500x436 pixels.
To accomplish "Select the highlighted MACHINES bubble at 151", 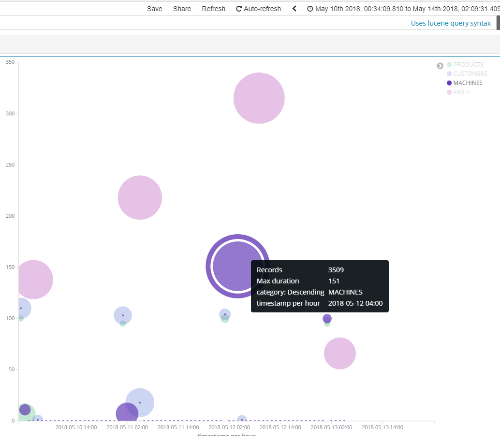I will [x=237, y=266].
